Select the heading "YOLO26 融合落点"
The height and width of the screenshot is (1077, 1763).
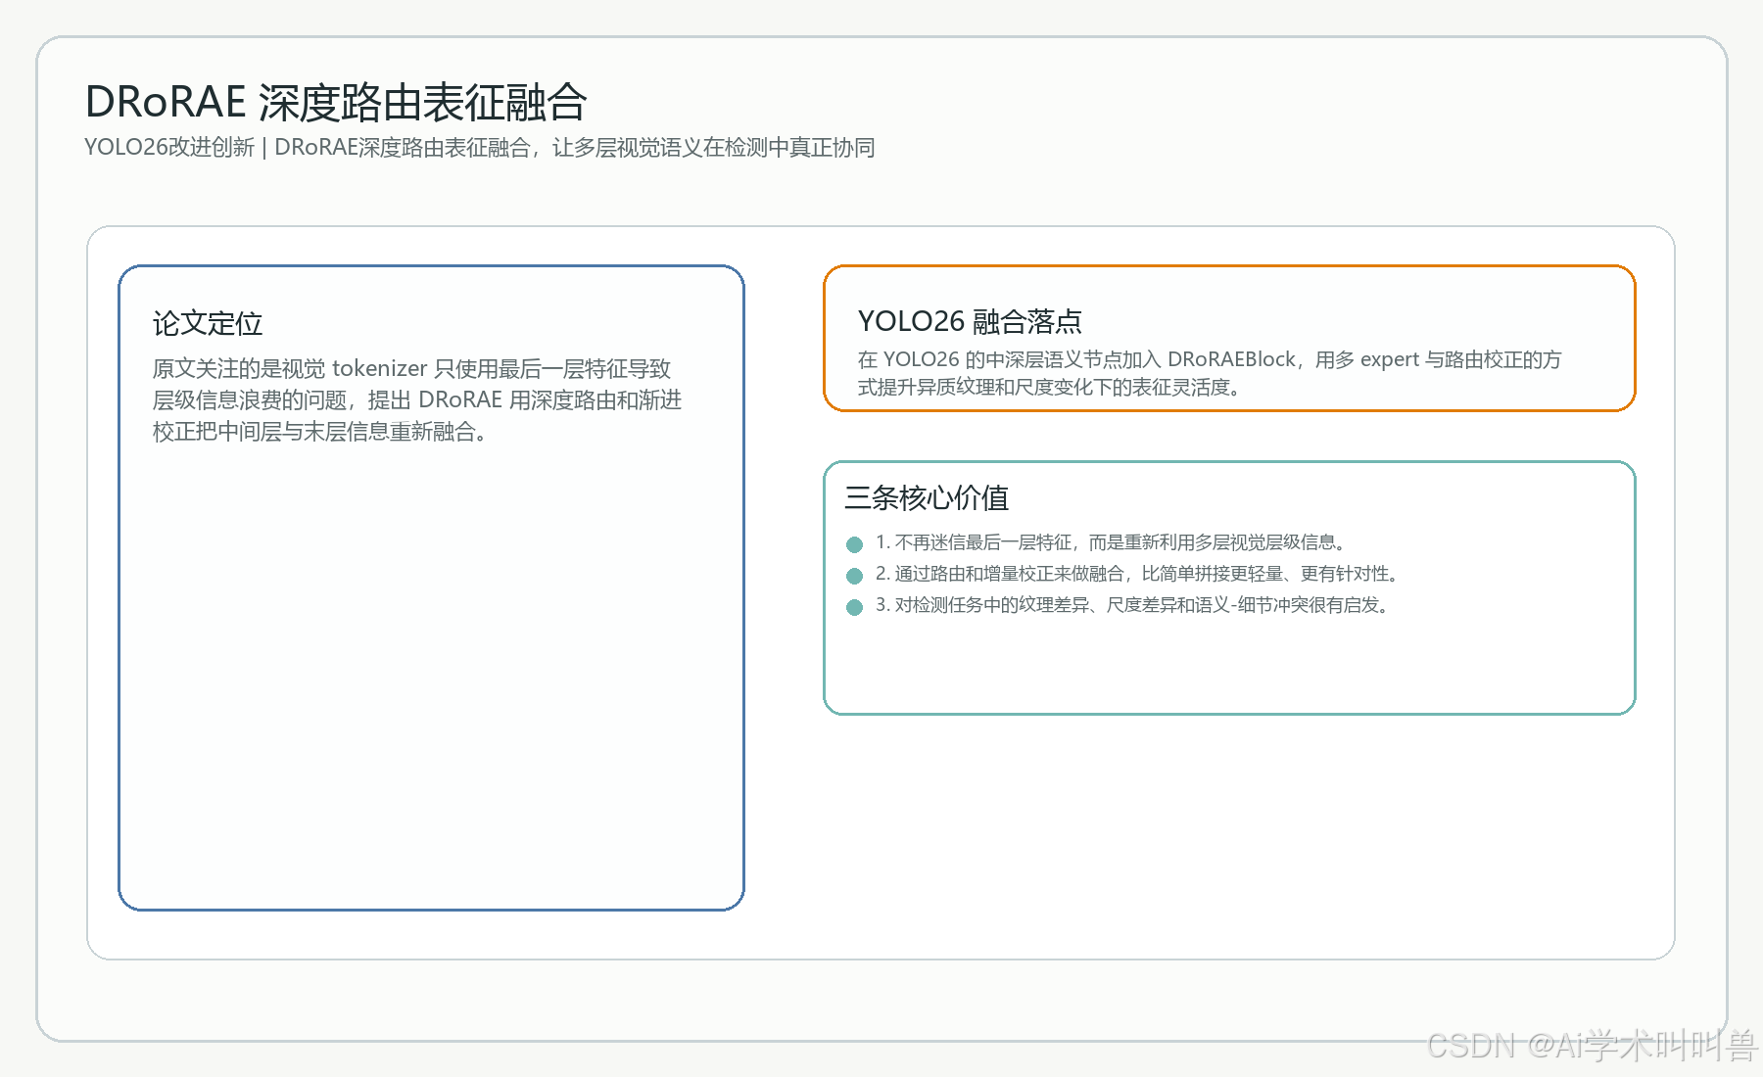pos(970,321)
